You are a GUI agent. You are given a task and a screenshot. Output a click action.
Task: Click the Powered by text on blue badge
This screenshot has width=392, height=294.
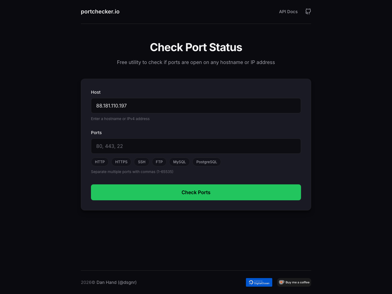pos(259,280)
